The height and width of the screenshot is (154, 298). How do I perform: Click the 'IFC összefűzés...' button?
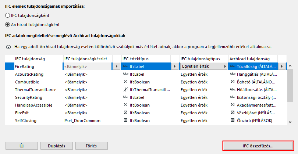(258, 146)
